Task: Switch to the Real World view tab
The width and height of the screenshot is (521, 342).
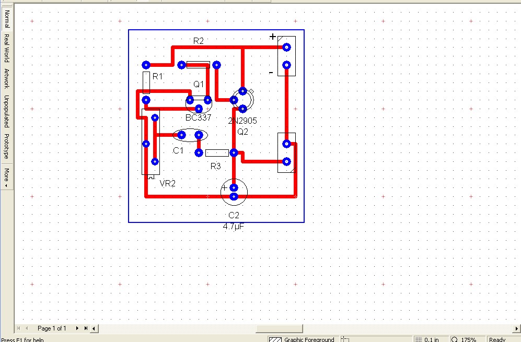Action: 7,48
